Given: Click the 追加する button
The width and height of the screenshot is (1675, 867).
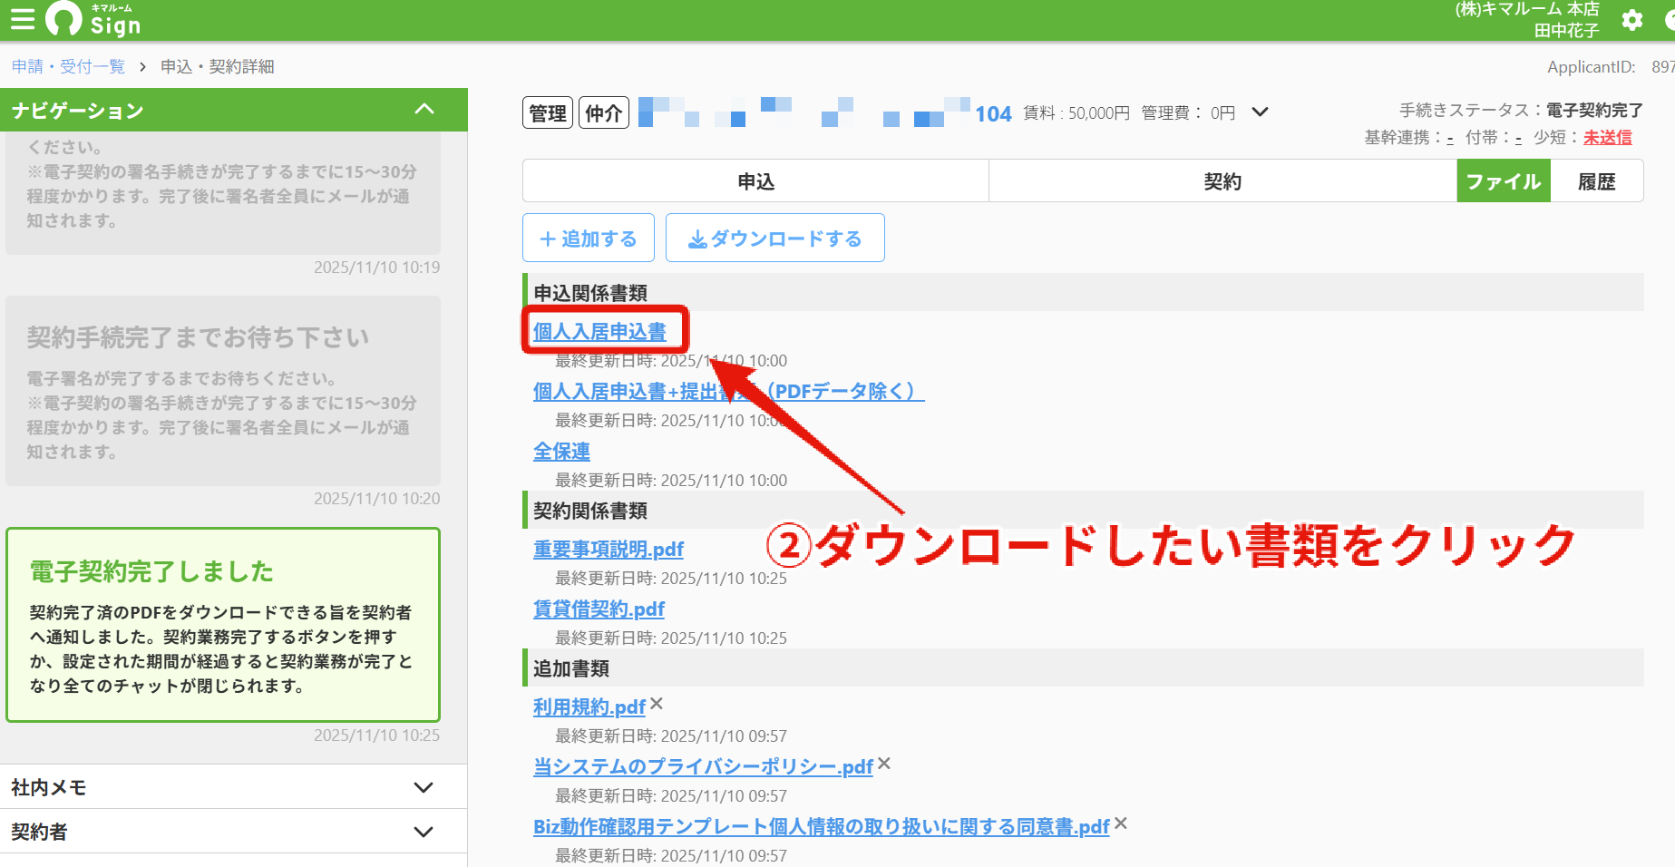Looking at the screenshot, I should pyautogui.click(x=589, y=239).
